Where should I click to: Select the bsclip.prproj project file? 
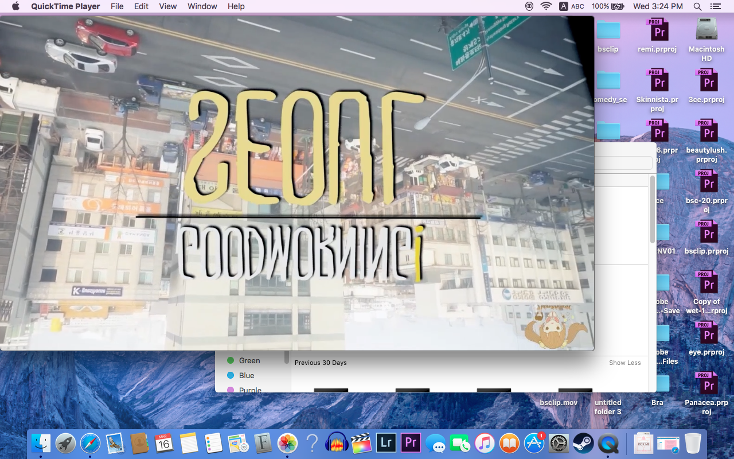[x=706, y=238]
